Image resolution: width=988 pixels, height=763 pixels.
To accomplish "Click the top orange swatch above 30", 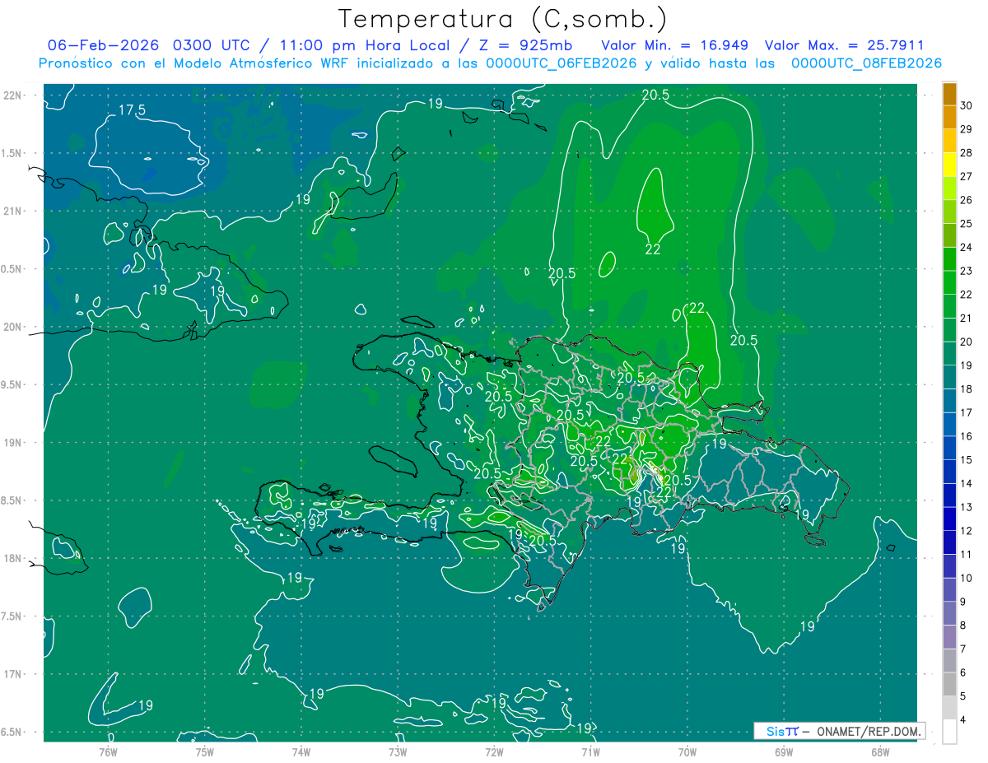I will click(949, 94).
